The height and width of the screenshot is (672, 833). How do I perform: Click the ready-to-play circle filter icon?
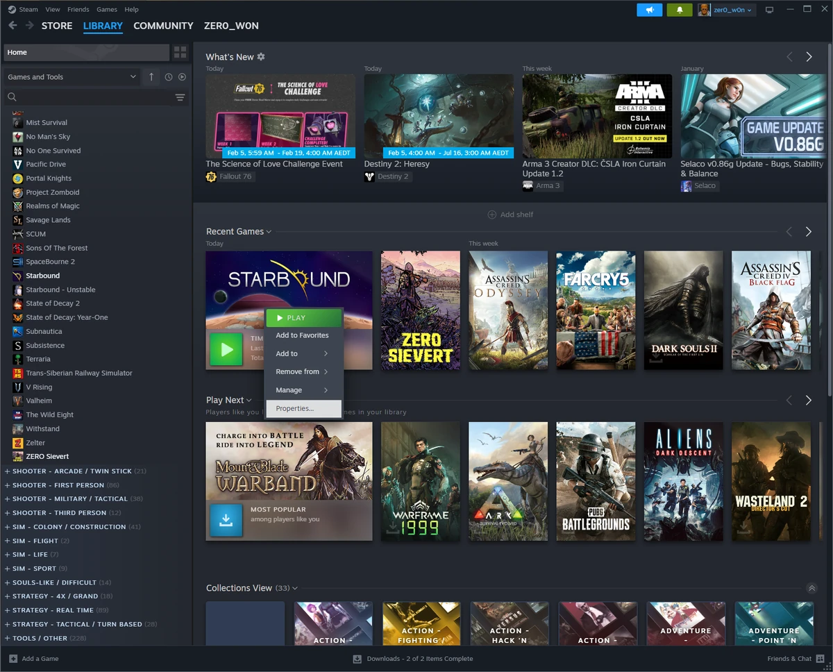point(182,76)
